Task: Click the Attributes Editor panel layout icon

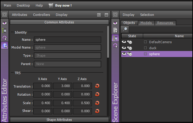Action: pos(5,15)
